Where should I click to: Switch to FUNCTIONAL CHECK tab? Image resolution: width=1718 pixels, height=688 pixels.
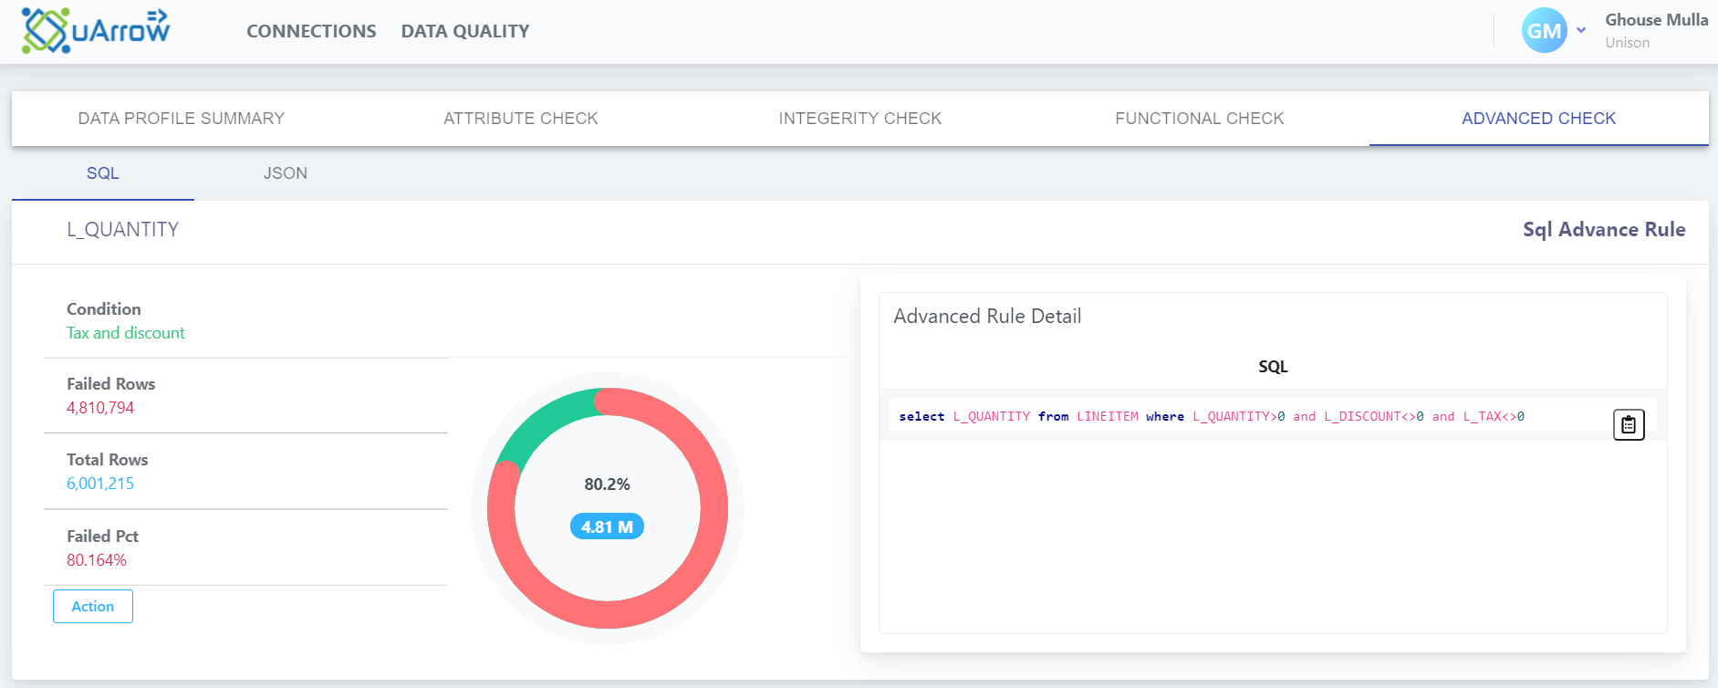[1200, 119]
